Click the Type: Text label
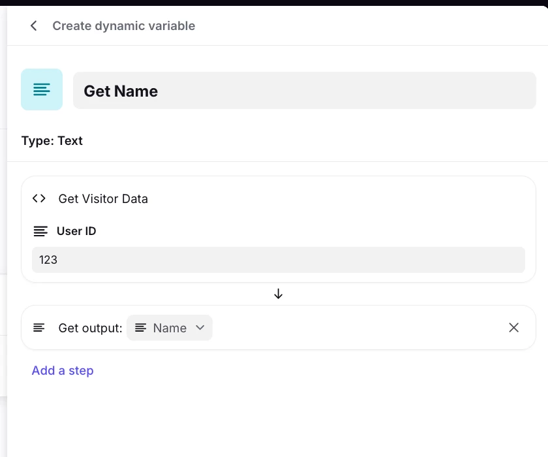Viewport: 548px width, 457px height. point(52,141)
